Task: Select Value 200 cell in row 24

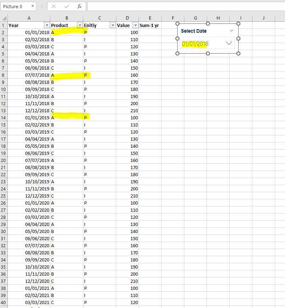Action: pyautogui.click(x=127, y=189)
